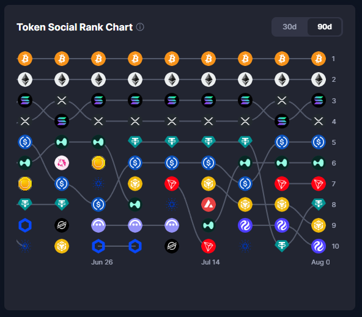The width and height of the screenshot is (362, 317).
Task: Click the Hyperliquid icon at rank 9
Action: tap(209, 225)
